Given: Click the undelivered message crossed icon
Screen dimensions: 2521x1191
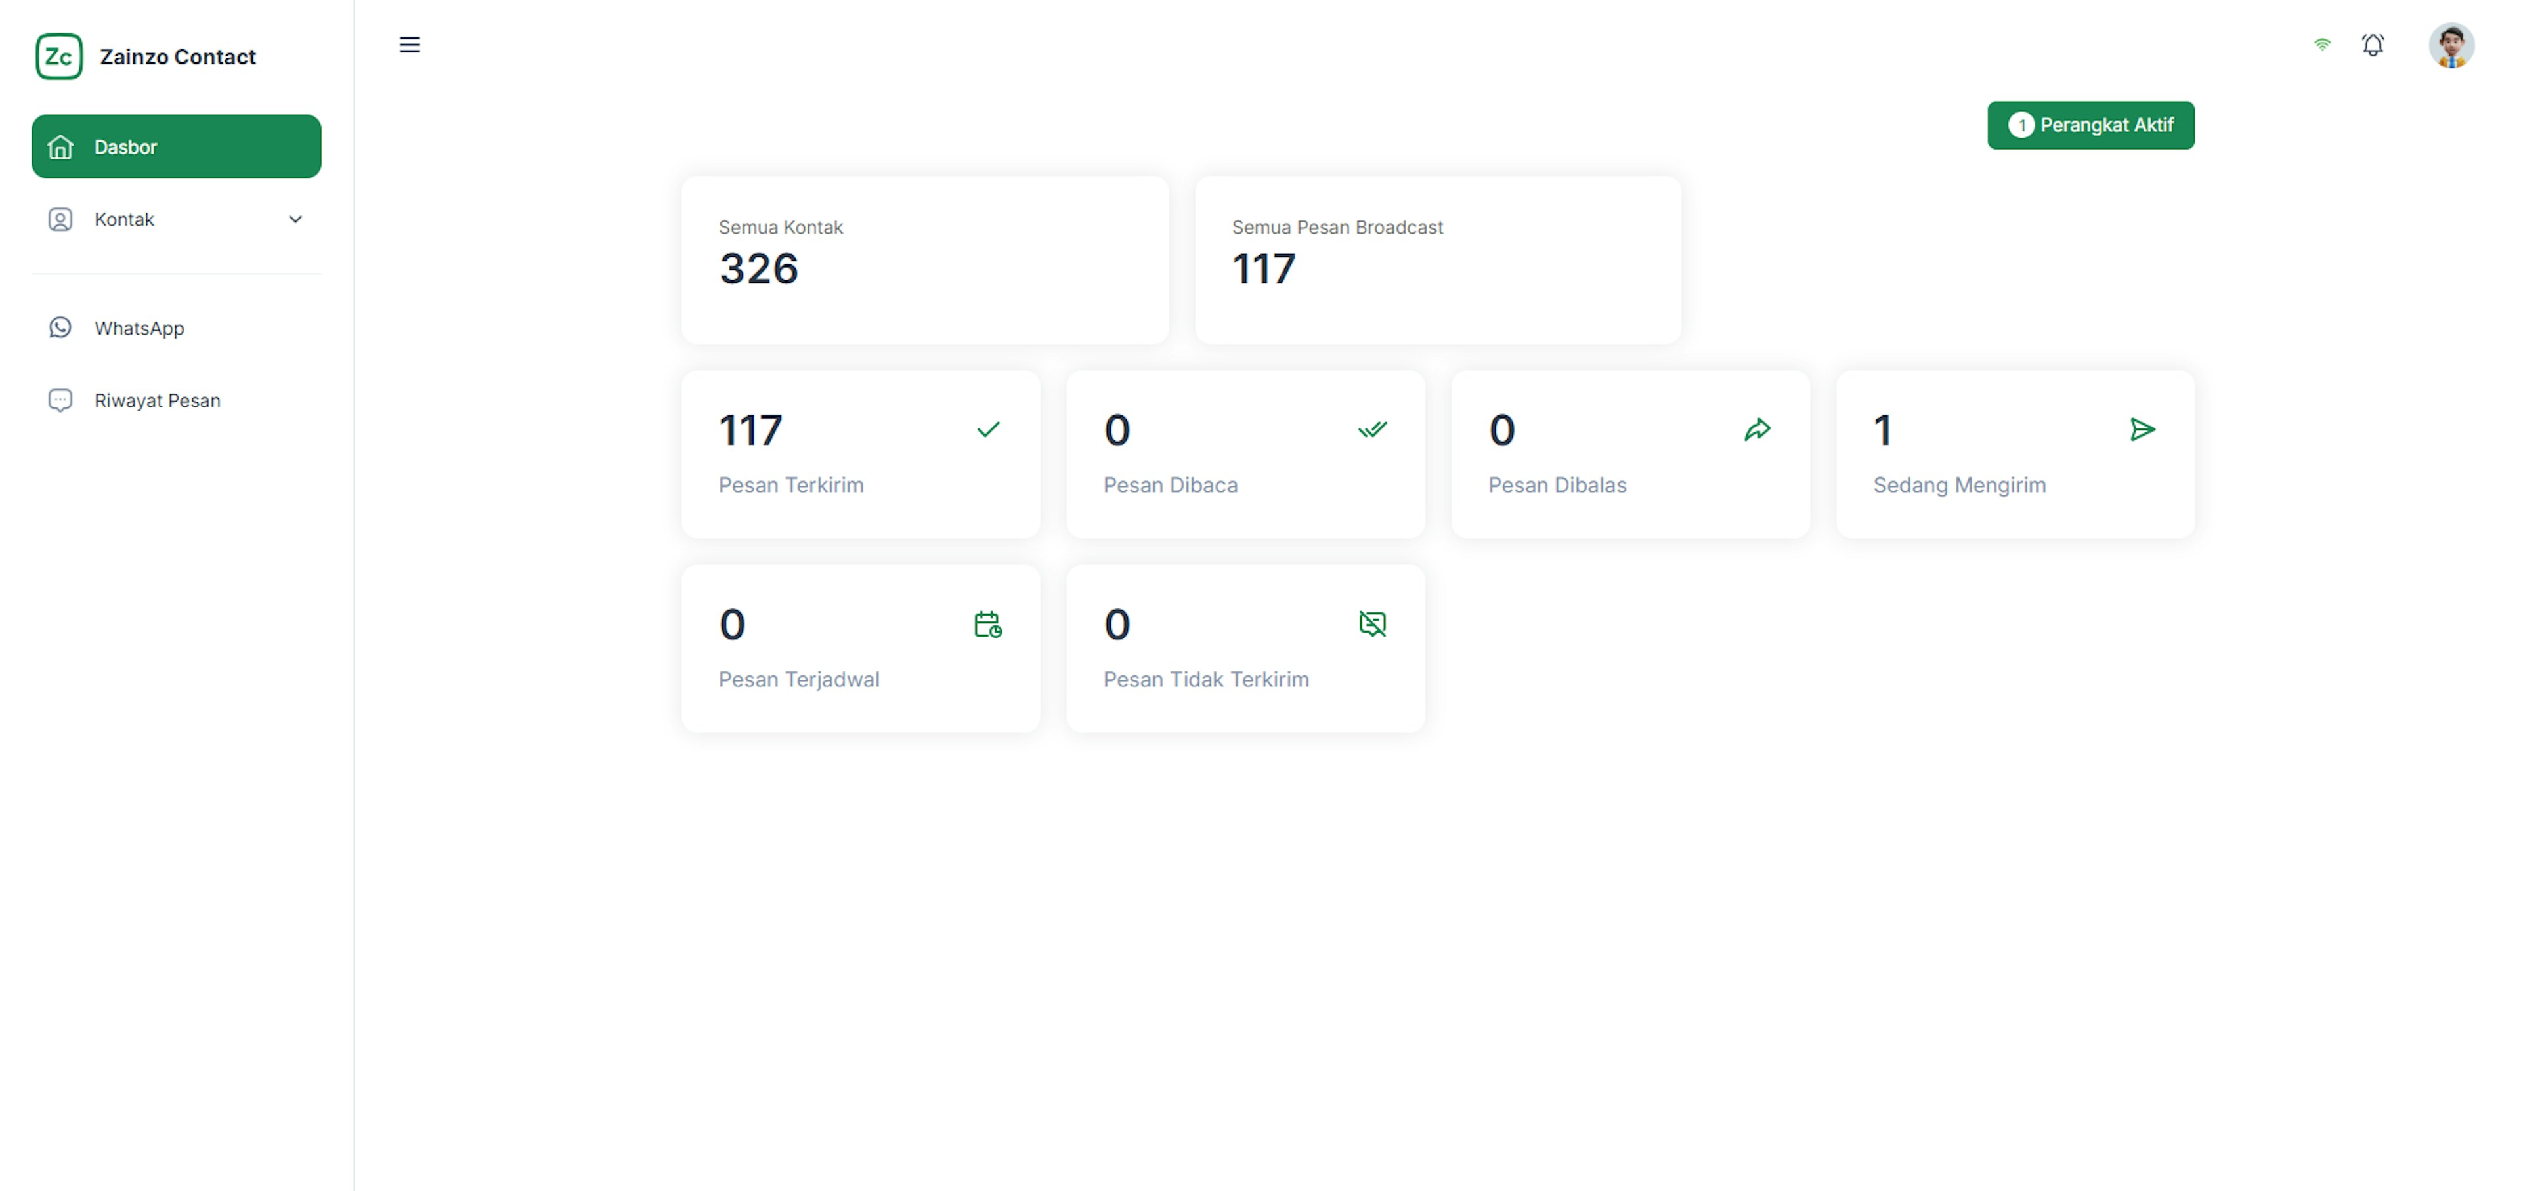Looking at the screenshot, I should (x=1372, y=624).
